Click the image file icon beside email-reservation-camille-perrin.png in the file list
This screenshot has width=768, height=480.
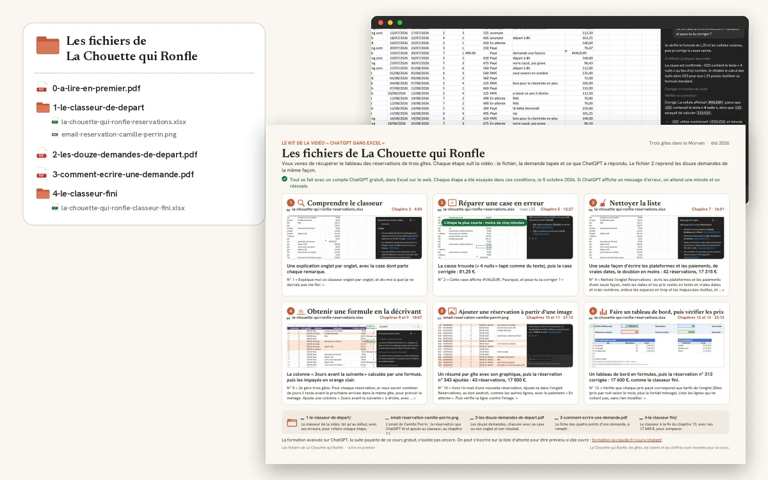point(56,134)
